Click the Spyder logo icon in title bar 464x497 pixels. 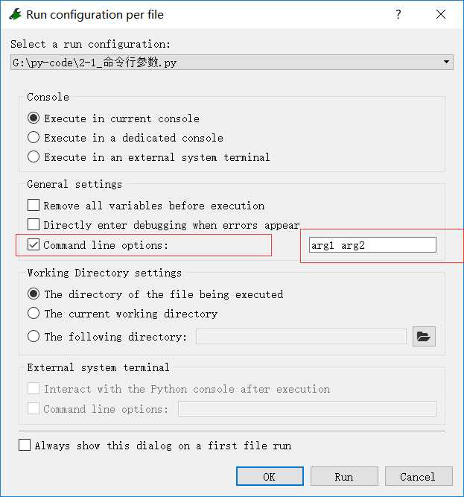(x=15, y=14)
